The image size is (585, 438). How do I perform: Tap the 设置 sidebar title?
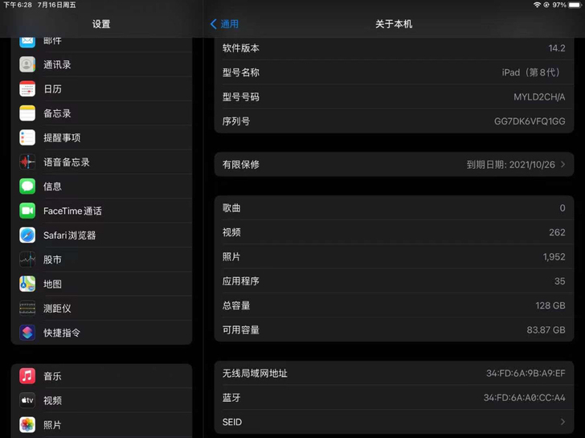(101, 24)
